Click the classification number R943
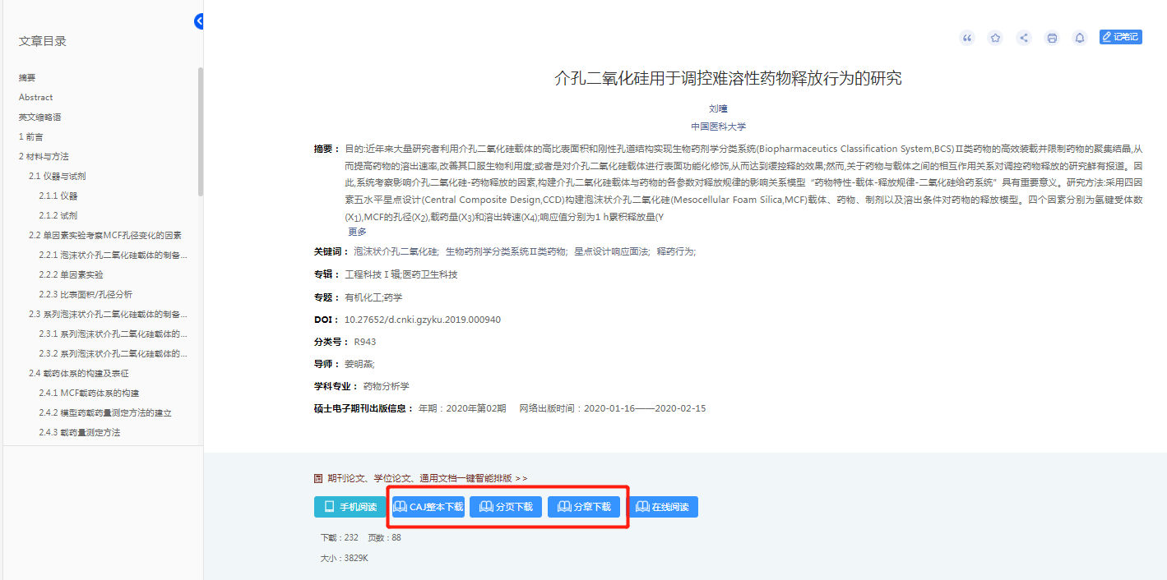Viewport: 1167px width, 580px height. click(x=365, y=342)
